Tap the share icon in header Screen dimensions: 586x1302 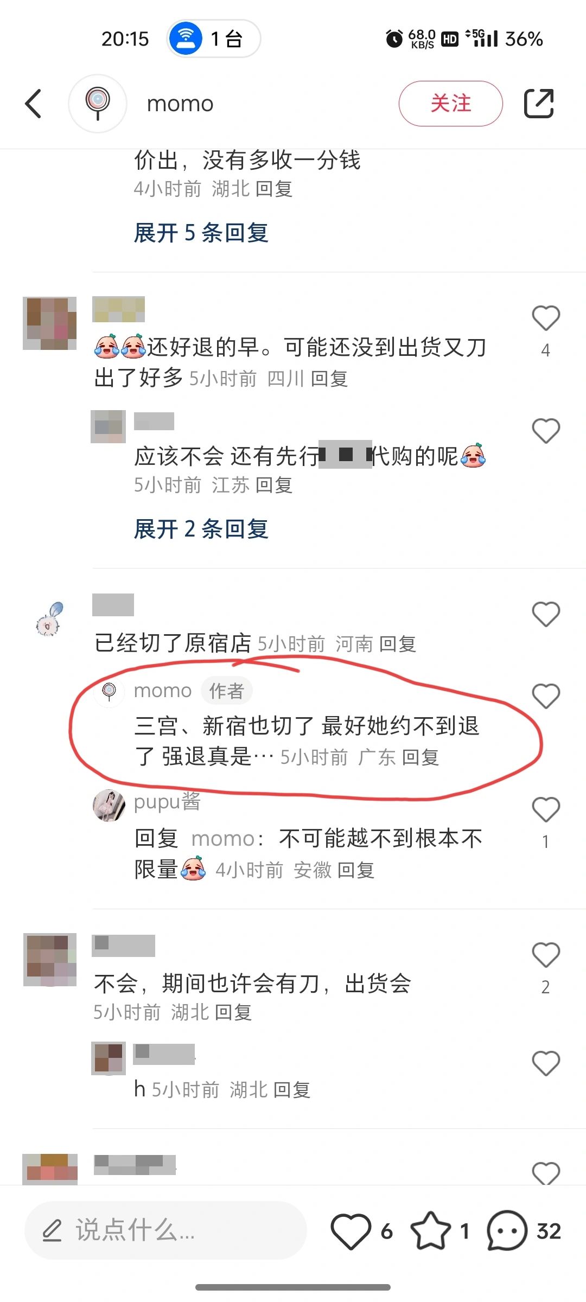click(x=539, y=103)
